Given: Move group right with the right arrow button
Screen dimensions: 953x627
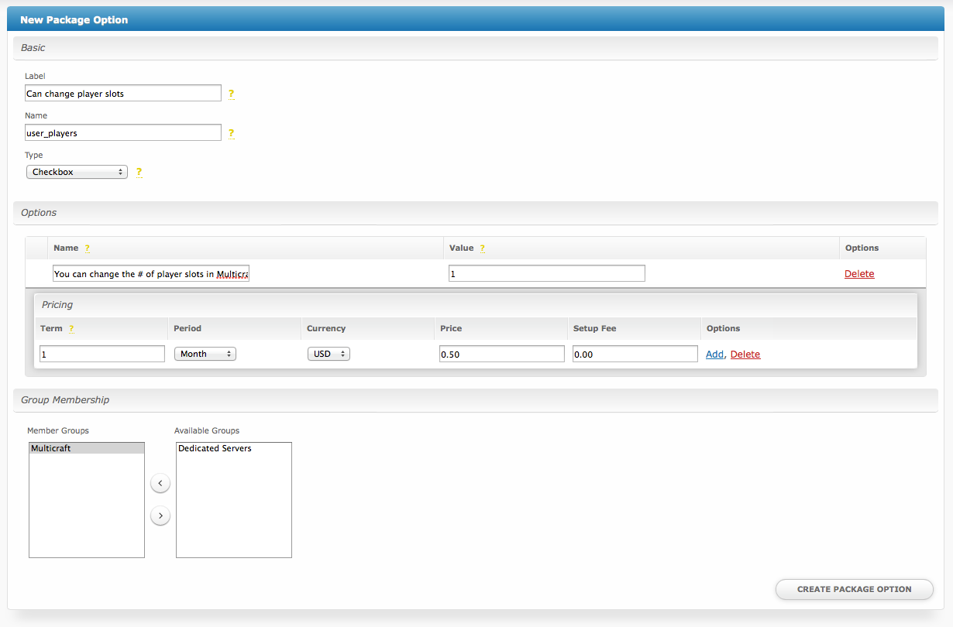Looking at the screenshot, I should [160, 516].
